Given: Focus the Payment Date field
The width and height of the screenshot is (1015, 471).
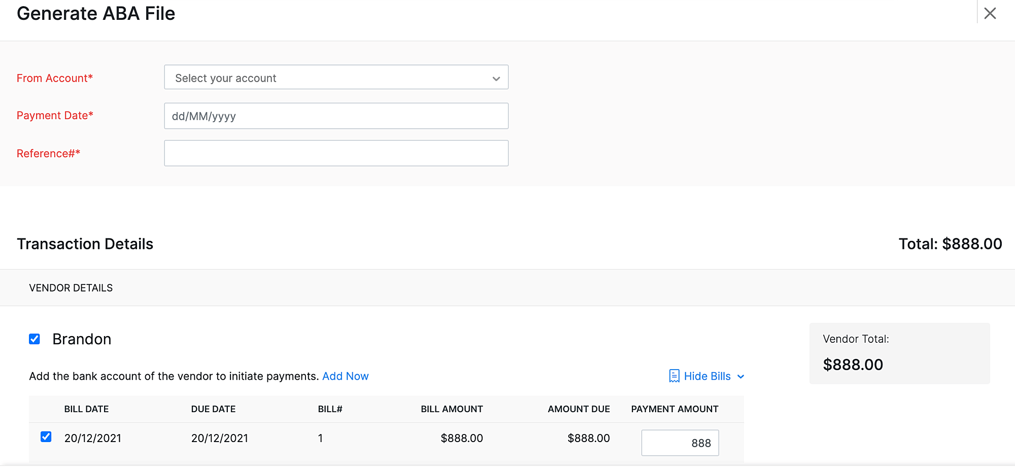Looking at the screenshot, I should click(335, 116).
